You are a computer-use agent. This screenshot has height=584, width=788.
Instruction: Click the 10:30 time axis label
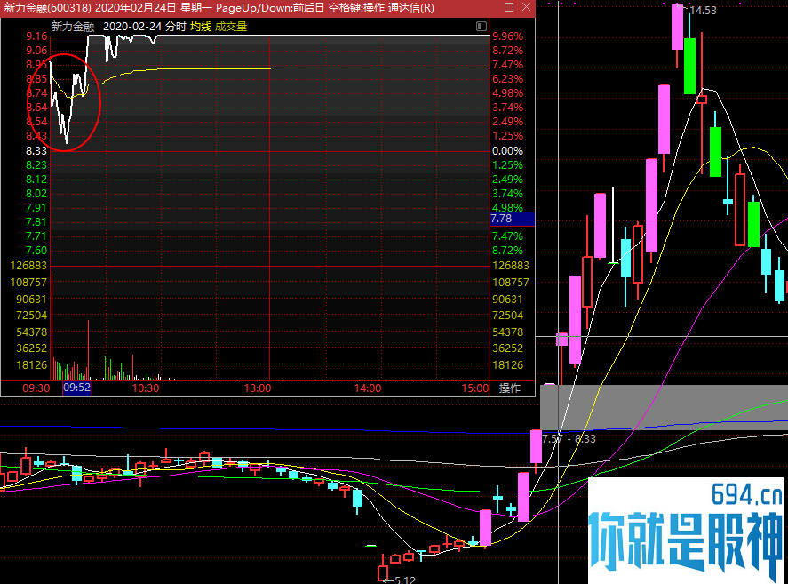(x=145, y=388)
